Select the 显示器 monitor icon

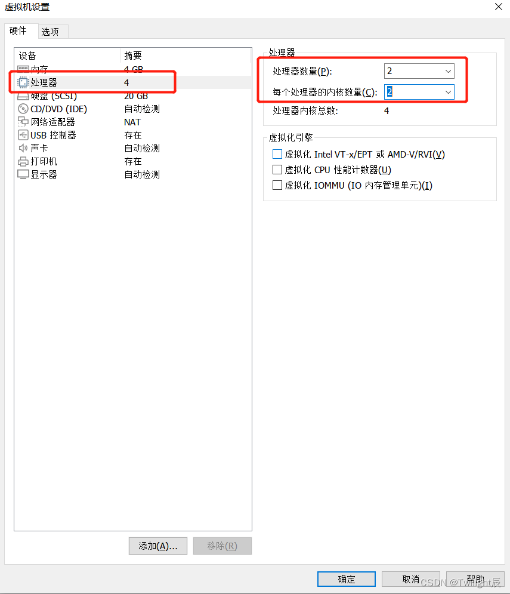pos(23,174)
